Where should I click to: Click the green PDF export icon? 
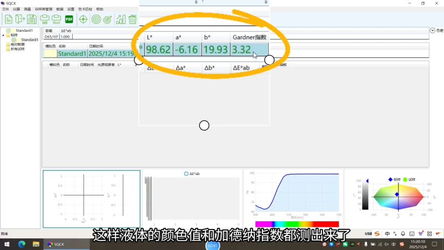[69, 19]
